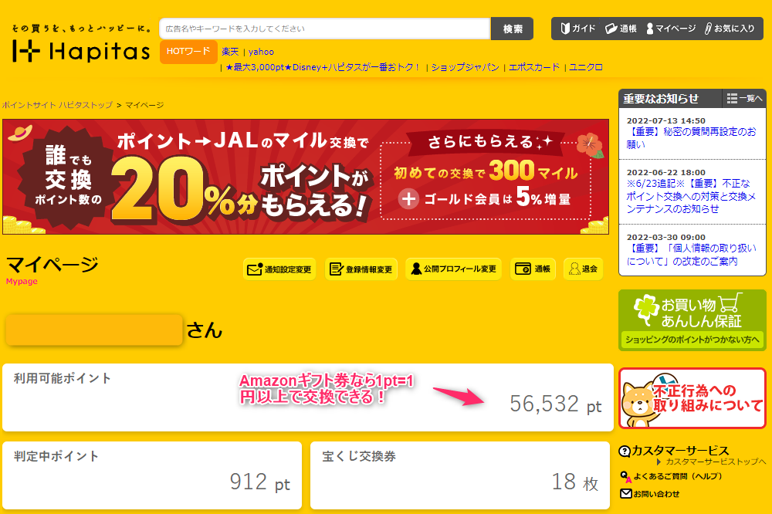Open notice 個人情報の取り扱いについて改定
Image resolution: width=772 pixels, height=514 pixels.
(691, 255)
